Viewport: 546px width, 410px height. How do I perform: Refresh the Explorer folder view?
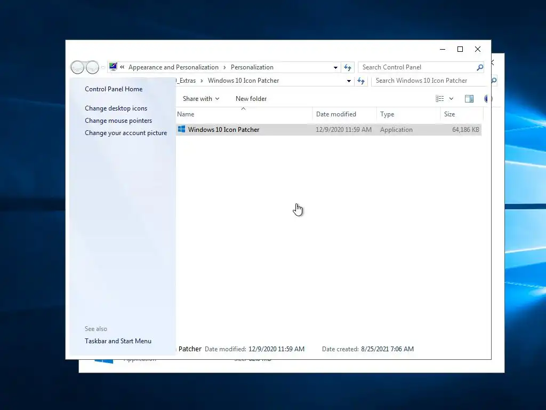(x=361, y=81)
